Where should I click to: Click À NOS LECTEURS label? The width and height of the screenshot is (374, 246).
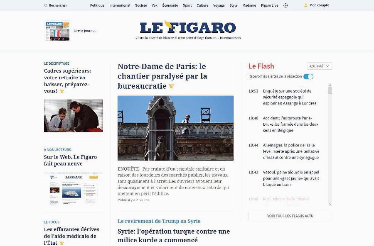57,150
